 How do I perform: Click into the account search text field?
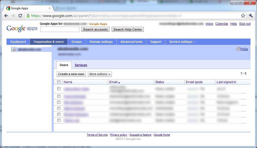coord(60,30)
